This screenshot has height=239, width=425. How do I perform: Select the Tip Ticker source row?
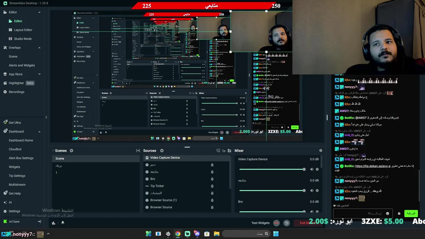click(x=187, y=186)
